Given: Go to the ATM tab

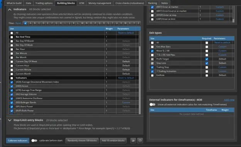Looking at the screenshot, I should [82, 3].
